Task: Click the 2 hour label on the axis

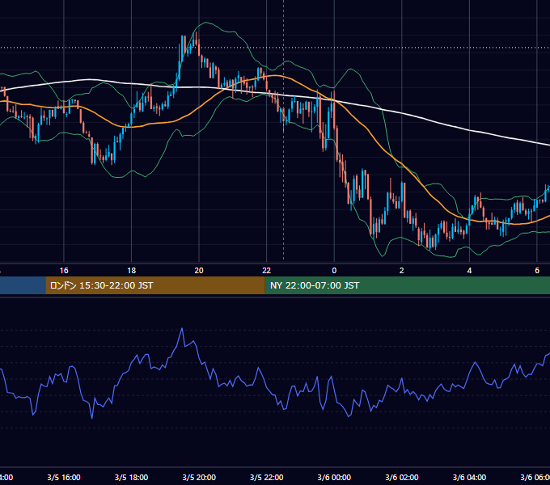Action: [x=402, y=271]
